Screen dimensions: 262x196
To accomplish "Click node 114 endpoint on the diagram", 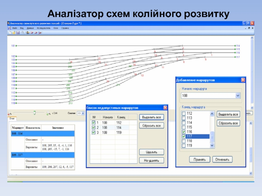I will (235, 46).
